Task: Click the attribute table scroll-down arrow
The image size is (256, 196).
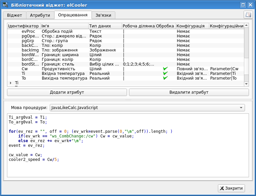Action: click(x=246, y=84)
